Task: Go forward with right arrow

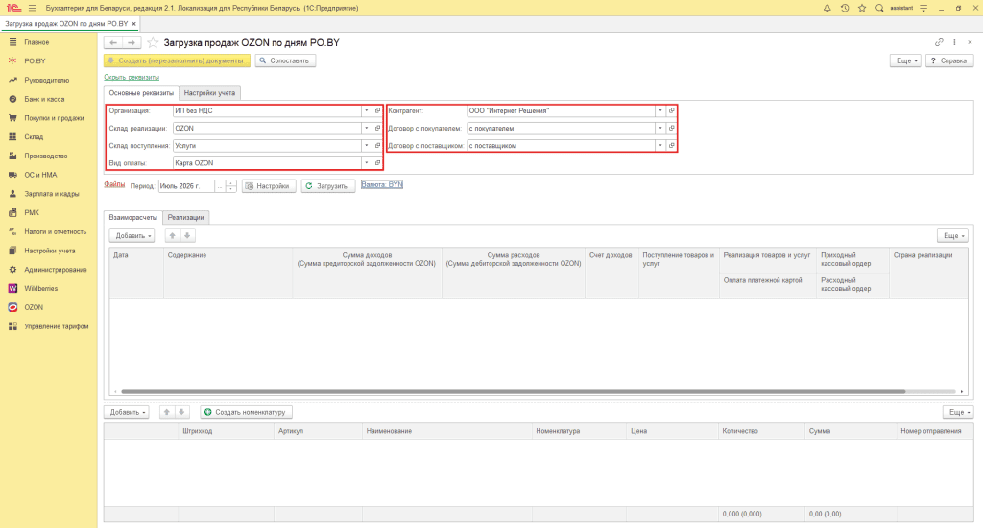Action: tap(132, 42)
